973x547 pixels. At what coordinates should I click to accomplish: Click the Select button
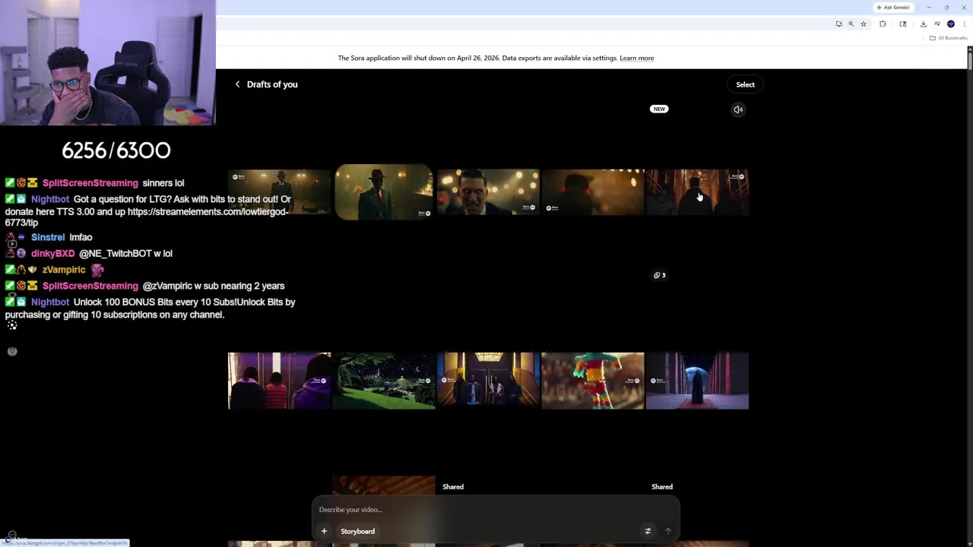745,84
